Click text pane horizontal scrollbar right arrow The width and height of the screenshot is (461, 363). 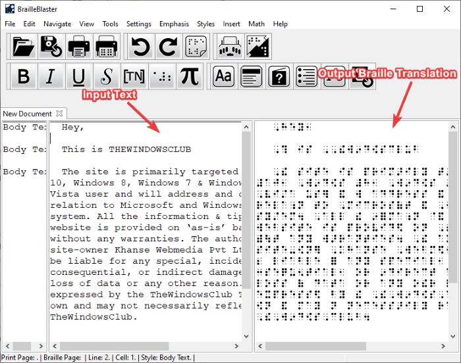point(236,347)
